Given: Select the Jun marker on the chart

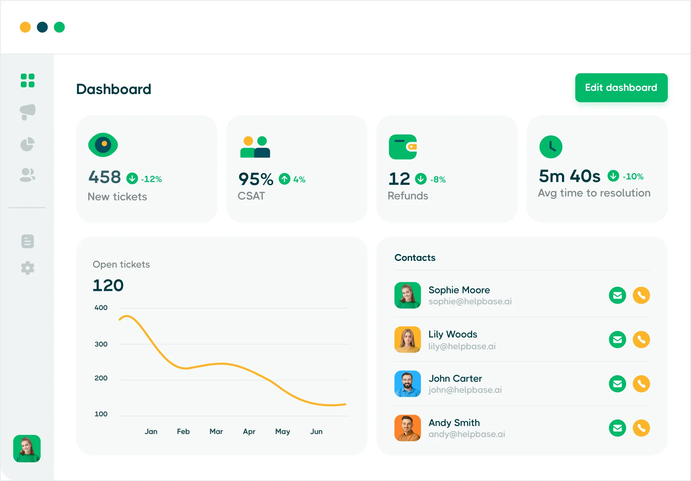Looking at the screenshot, I should click(x=316, y=432).
